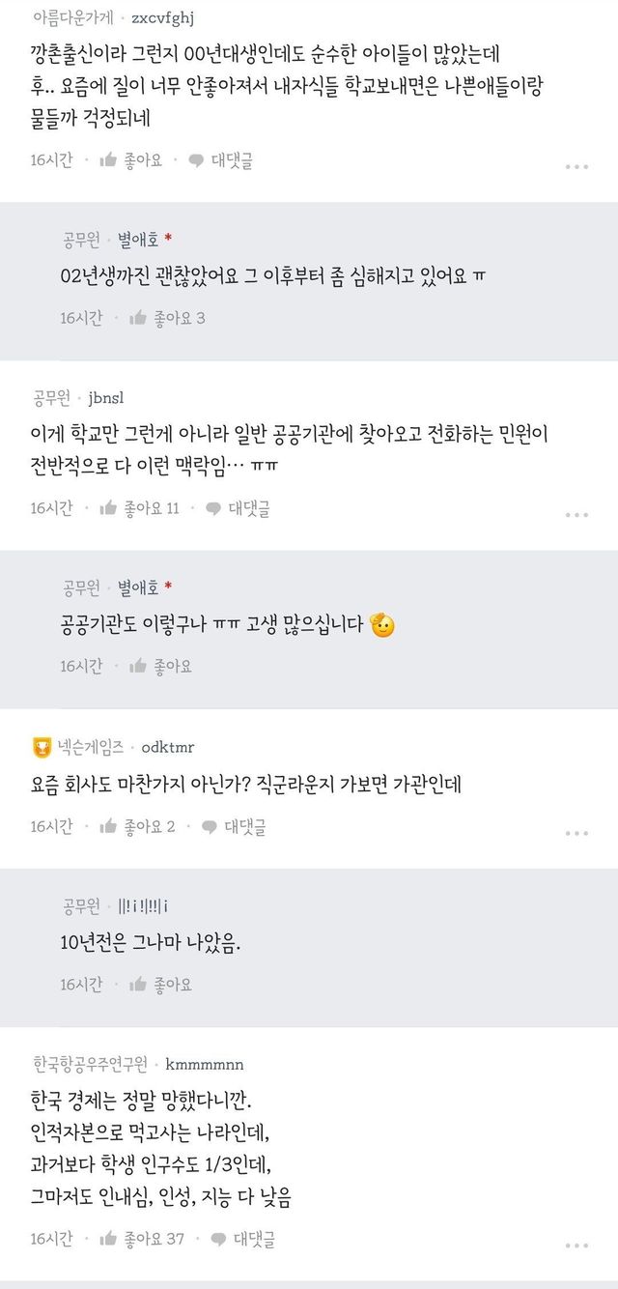Open more options for jbnsl's comment
Screen dimensions: 618x1289
click(x=576, y=514)
